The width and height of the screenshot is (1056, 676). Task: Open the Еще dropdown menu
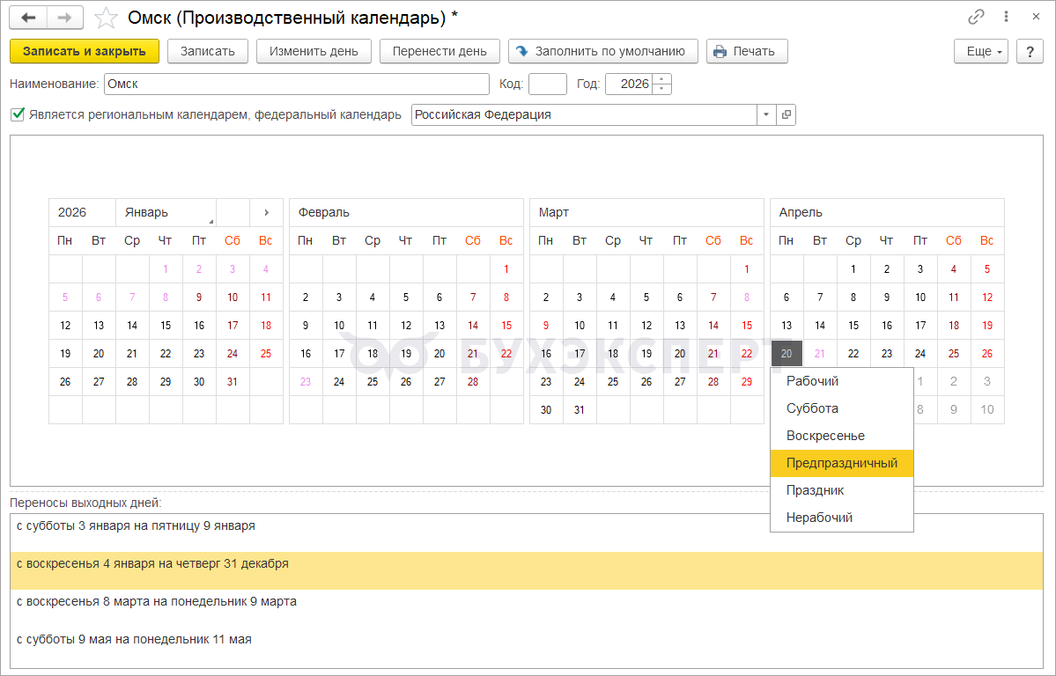[x=980, y=51]
